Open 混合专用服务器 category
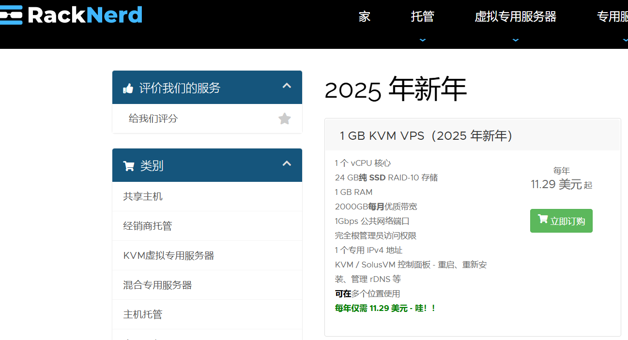 (x=157, y=285)
